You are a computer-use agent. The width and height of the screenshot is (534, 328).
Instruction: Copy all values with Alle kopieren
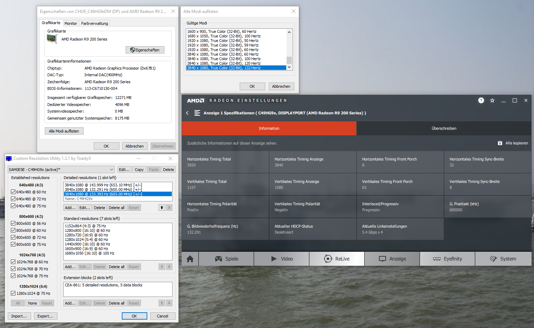click(513, 143)
